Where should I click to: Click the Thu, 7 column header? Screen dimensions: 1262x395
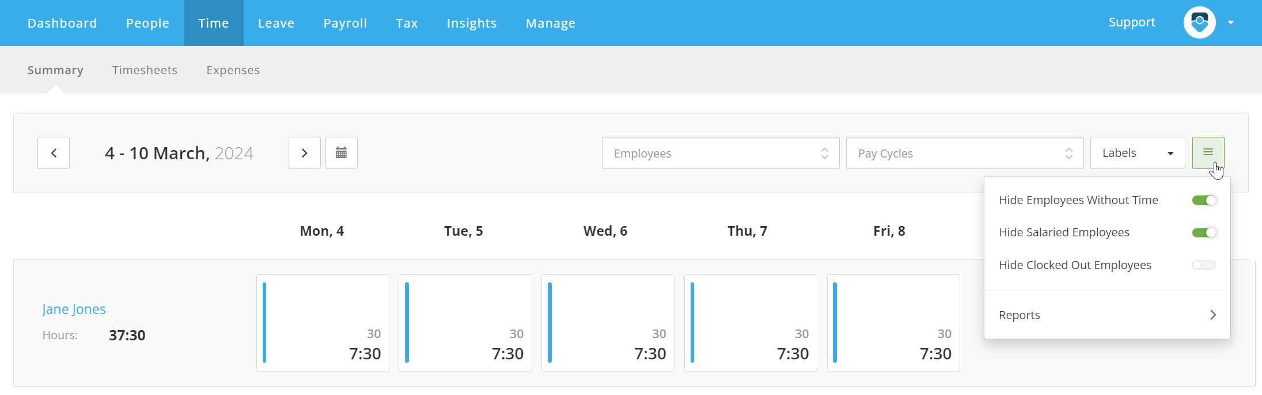tap(748, 231)
